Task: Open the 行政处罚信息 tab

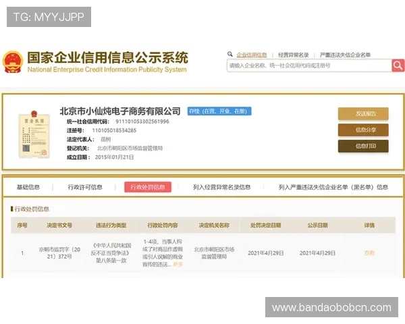Action: point(148,187)
